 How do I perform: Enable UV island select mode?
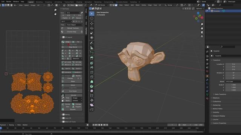point(11,5)
